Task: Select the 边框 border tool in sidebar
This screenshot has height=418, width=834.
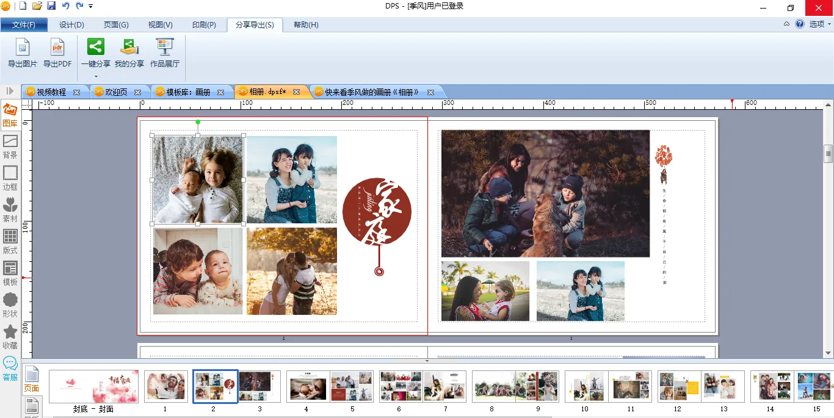Action: 10,178
